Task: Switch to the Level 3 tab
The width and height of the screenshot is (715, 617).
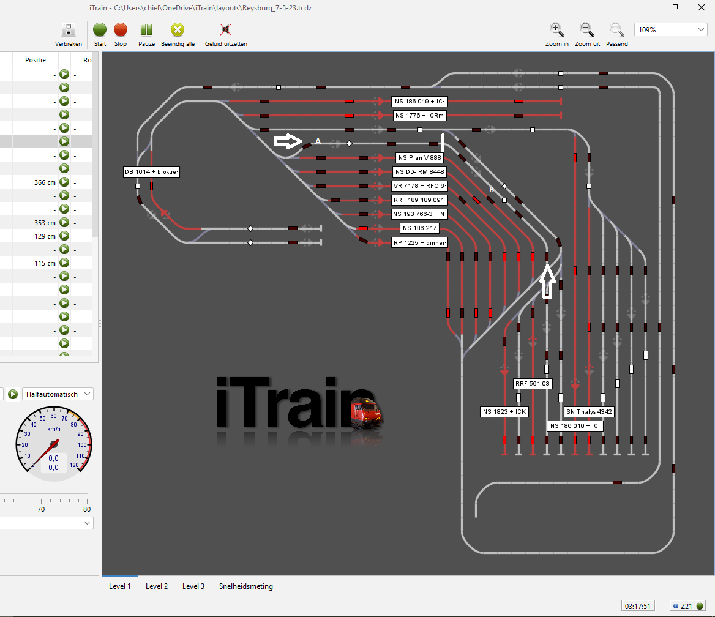Action: [193, 586]
